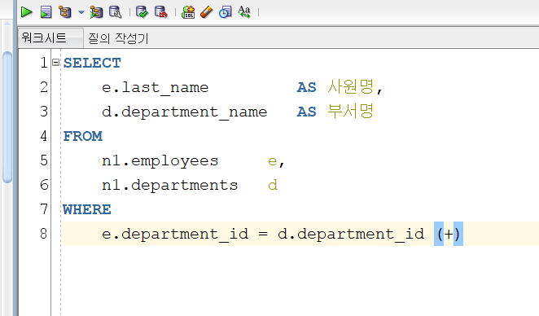The width and height of the screenshot is (539, 316).
Task: Click the Run Script icon
Action: pyautogui.click(x=46, y=12)
